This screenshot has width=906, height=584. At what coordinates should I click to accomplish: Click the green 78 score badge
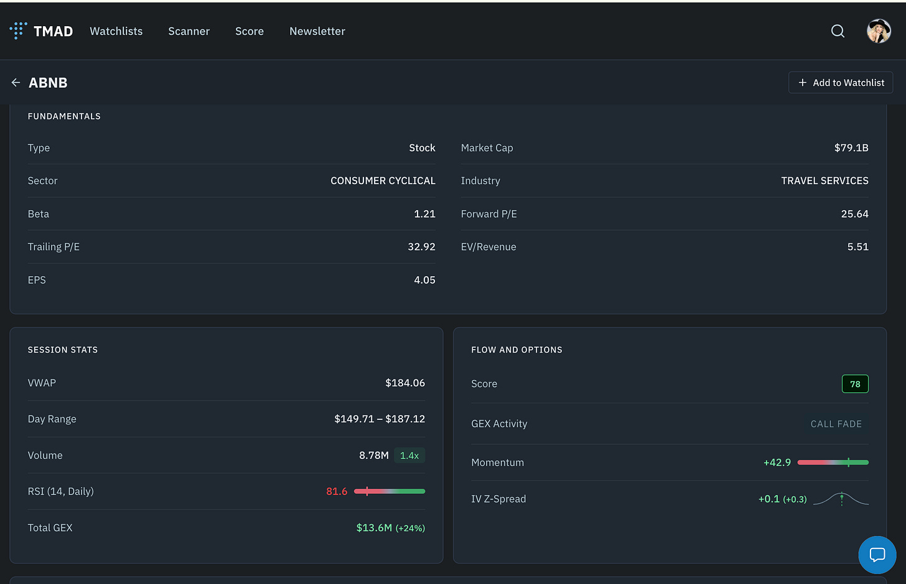click(x=855, y=384)
